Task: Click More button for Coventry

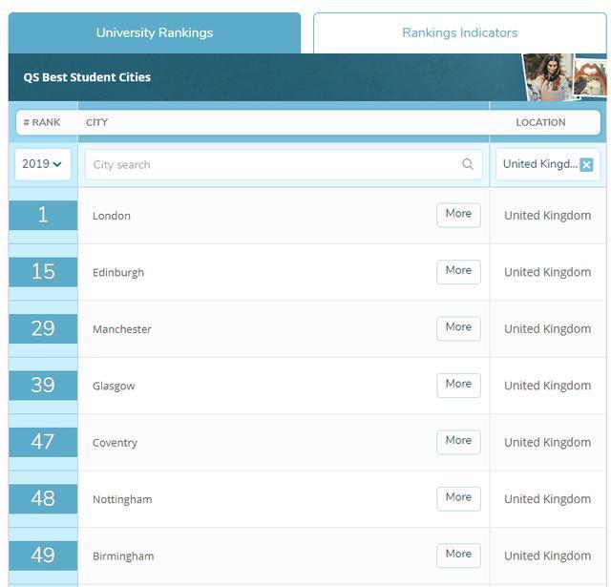Action: 458,442
